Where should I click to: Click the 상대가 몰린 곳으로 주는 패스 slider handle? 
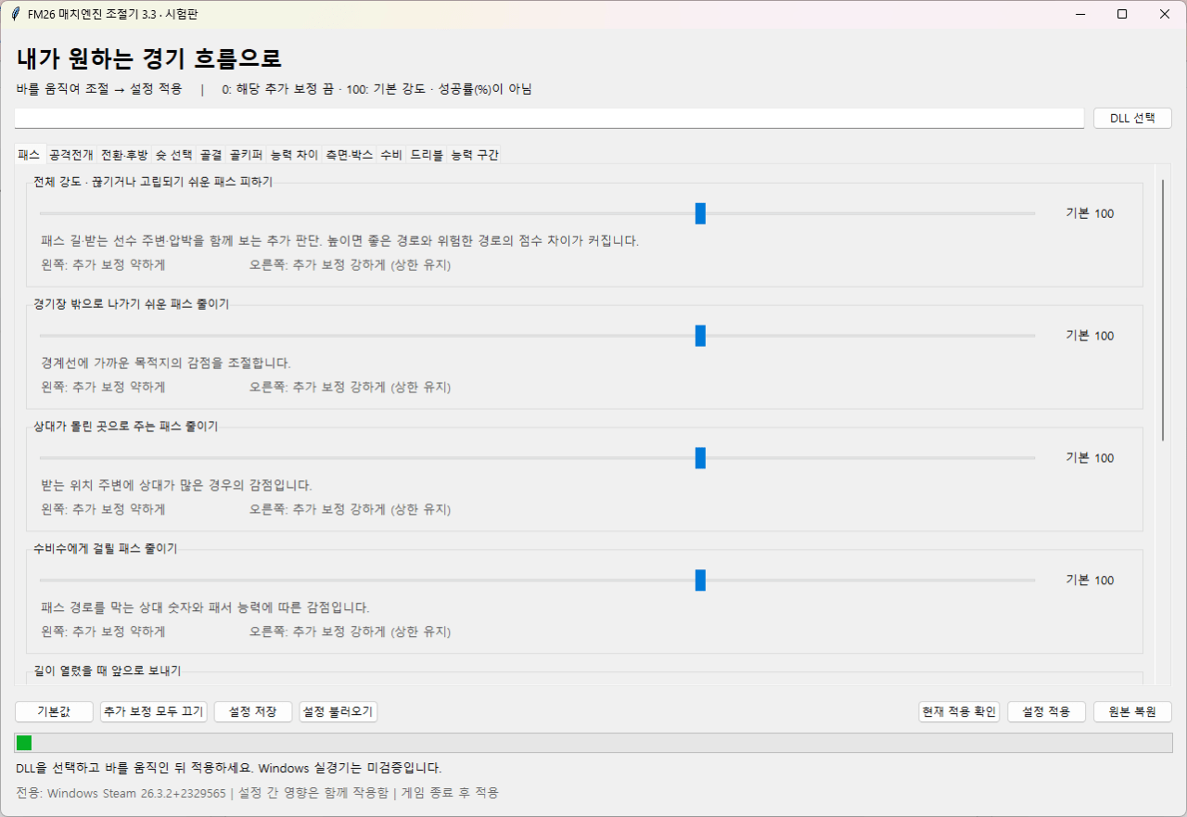point(700,458)
